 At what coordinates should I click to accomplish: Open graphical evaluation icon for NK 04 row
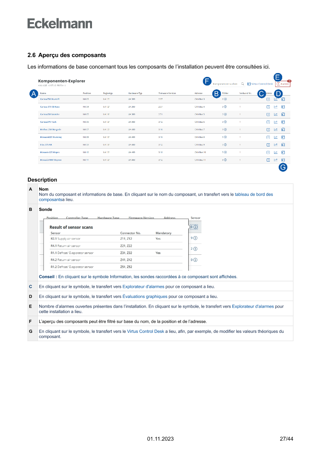[276, 107]
